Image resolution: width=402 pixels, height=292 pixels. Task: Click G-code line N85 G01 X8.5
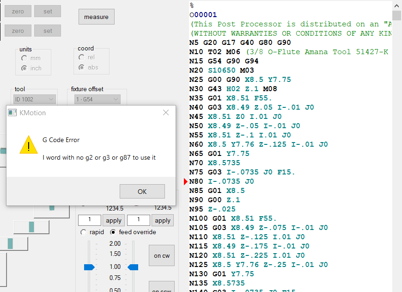click(x=217, y=191)
